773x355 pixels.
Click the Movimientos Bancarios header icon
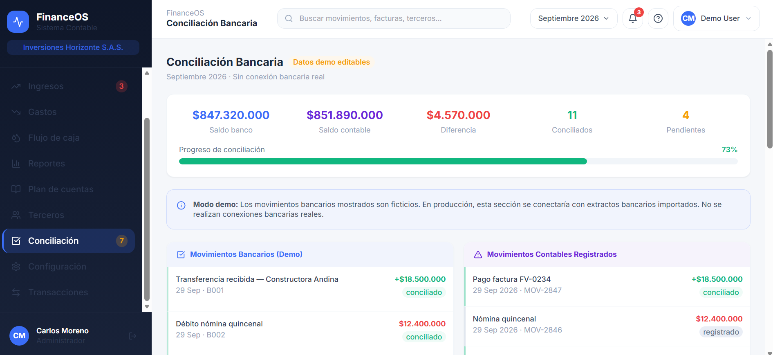pyautogui.click(x=181, y=254)
